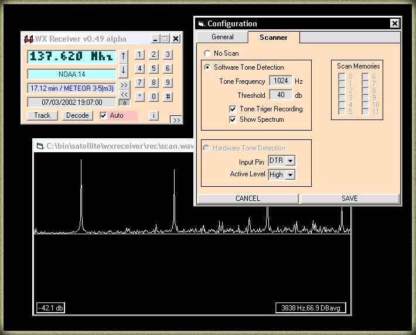Screen dimensions: 416x335
Task: Select the Scanner tab
Action: 274,37
